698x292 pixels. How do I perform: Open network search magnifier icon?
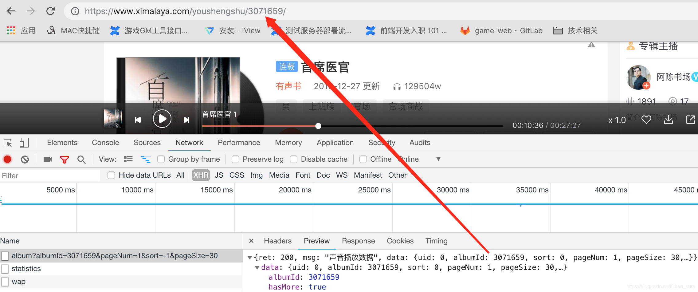pyautogui.click(x=81, y=160)
